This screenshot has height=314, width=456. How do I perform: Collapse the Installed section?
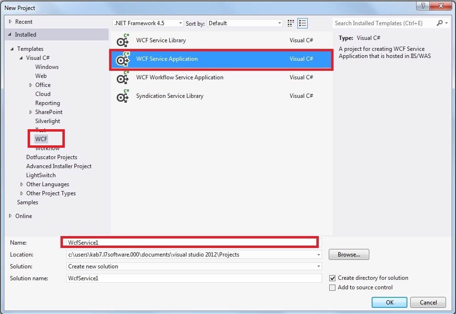tap(10, 35)
